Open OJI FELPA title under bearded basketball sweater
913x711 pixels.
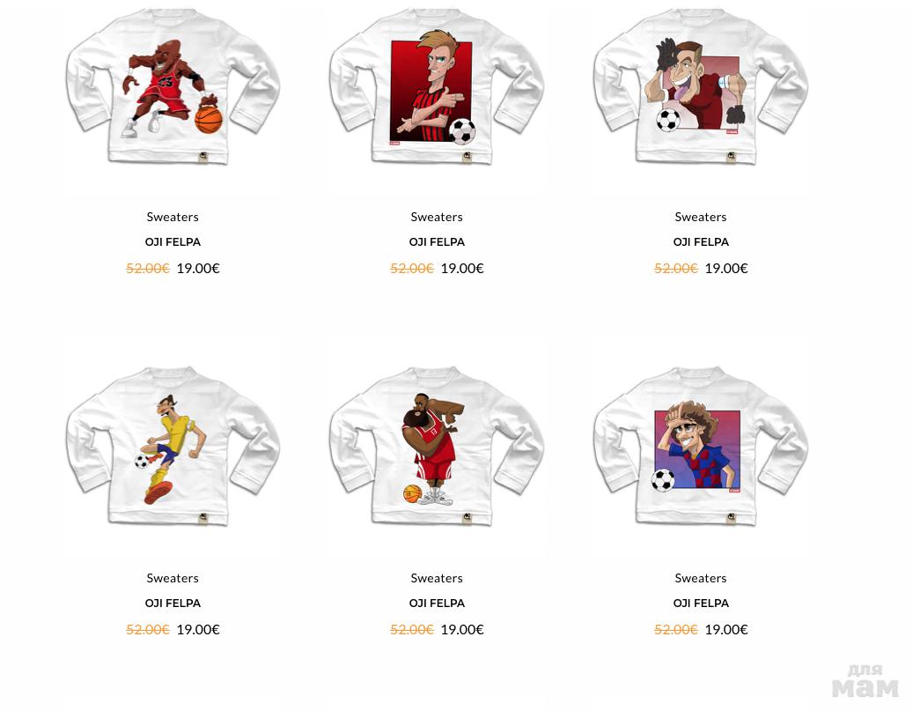(x=437, y=603)
